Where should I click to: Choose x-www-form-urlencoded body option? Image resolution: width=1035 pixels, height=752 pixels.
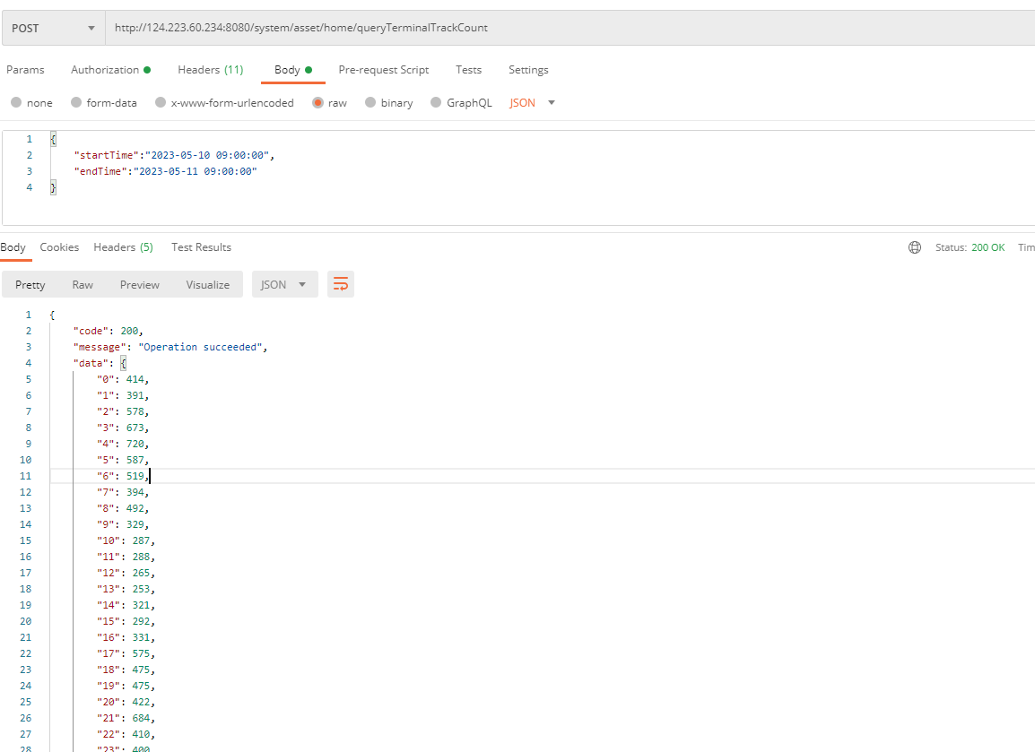point(161,103)
